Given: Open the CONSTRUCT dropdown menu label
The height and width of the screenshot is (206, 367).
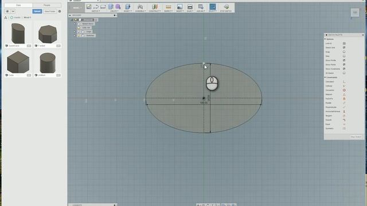Looking at the screenshot, I should 154,11.
